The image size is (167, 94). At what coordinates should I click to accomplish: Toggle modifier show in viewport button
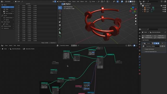156,43
